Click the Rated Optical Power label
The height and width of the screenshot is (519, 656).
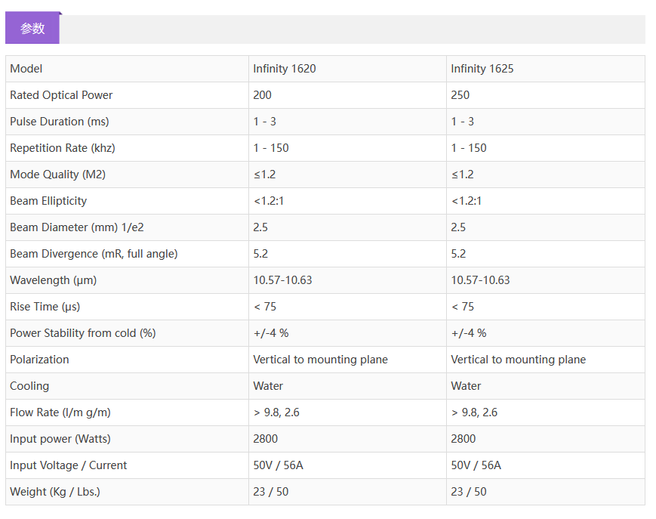61,95
